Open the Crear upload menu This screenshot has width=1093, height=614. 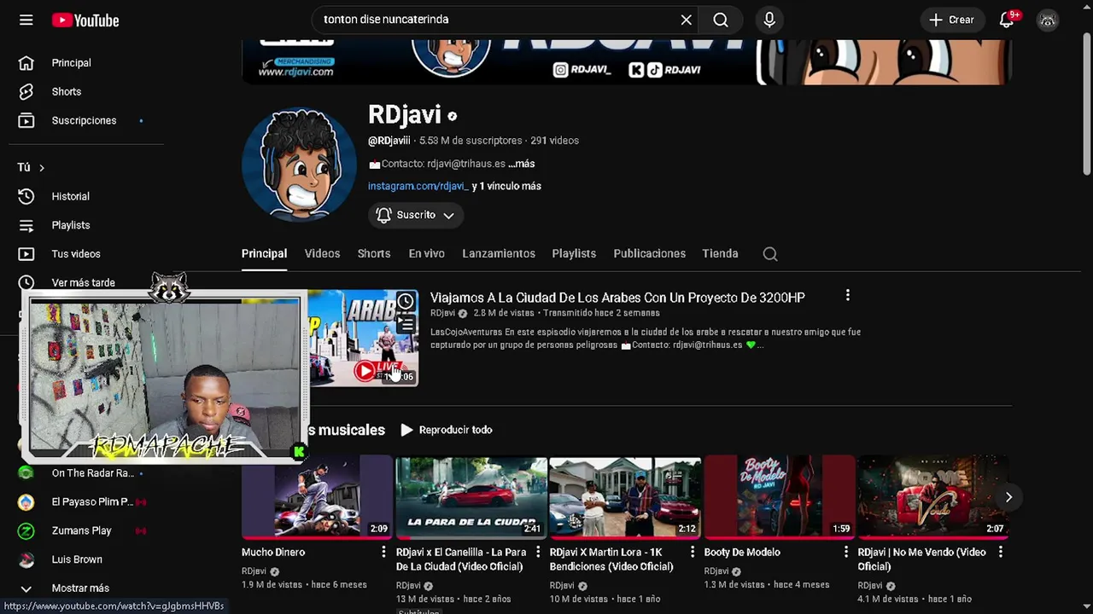pos(951,20)
